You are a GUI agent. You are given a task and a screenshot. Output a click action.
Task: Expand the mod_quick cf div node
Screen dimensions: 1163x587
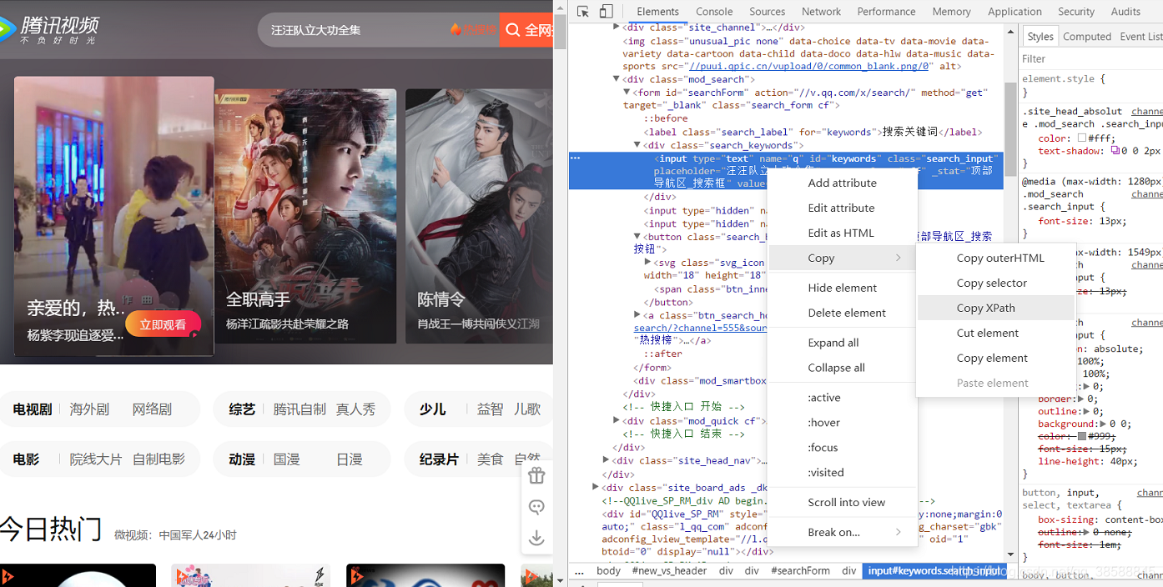(x=617, y=421)
